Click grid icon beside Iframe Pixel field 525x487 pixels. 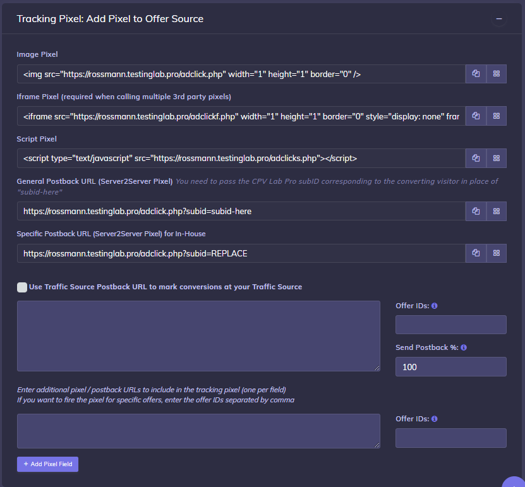pos(497,116)
